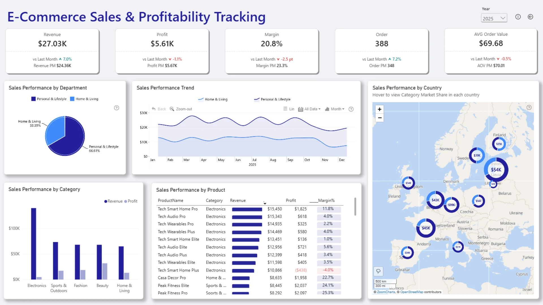Toggle Personal & Lifestyle legend in department pie
Screen dimensions: 543x305
[x=49, y=99]
